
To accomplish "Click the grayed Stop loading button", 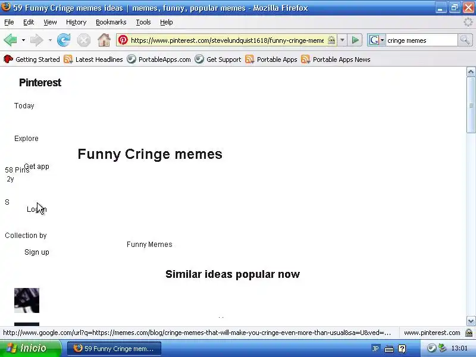I will point(83,40).
